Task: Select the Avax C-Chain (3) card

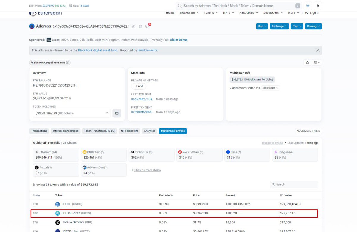Action: tap(199, 155)
